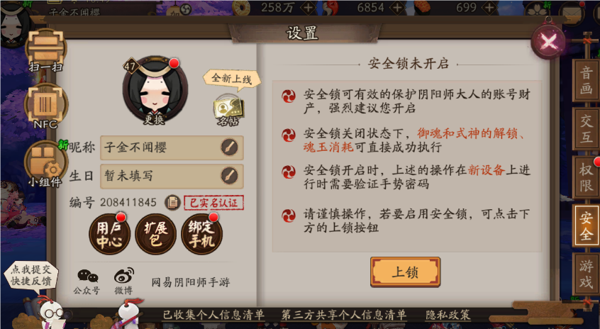Open the 公众号 WeChat icon
This screenshot has height=329, width=600.
click(x=87, y=281)
